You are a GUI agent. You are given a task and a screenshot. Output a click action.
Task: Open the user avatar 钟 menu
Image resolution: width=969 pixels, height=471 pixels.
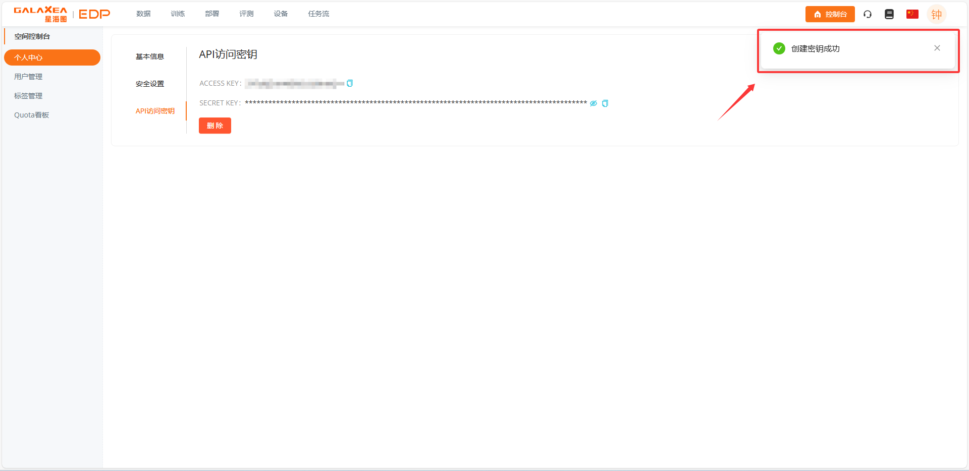(x=936, y=14)
